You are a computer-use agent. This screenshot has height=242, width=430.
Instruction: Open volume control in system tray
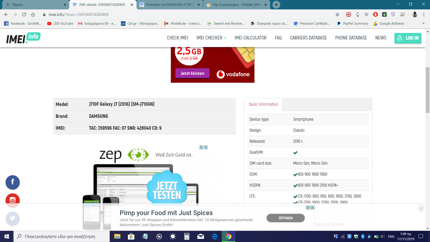tap(382, 237)
